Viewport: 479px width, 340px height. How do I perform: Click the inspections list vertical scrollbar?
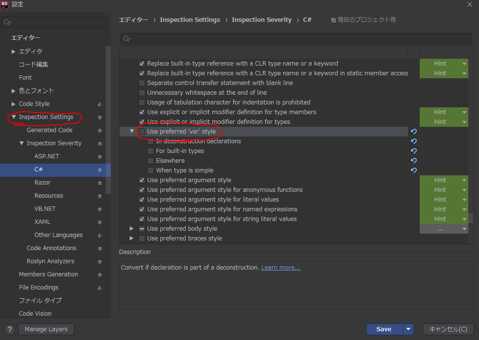coord(470,218)
